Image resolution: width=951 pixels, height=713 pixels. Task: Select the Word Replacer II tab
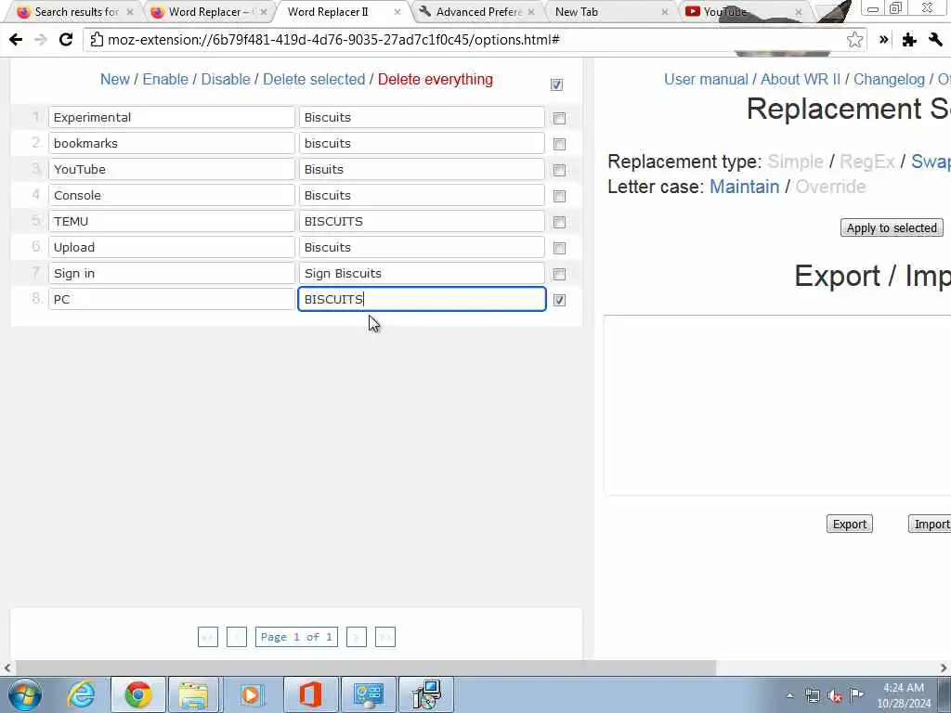pos(343,11)
